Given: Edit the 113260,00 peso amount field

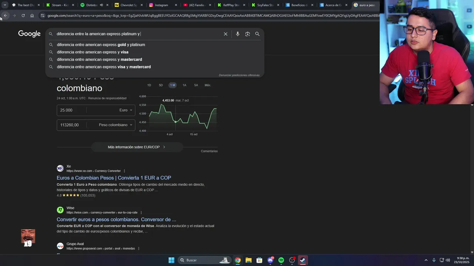Looking at the screenshot, I should (72, 125).
